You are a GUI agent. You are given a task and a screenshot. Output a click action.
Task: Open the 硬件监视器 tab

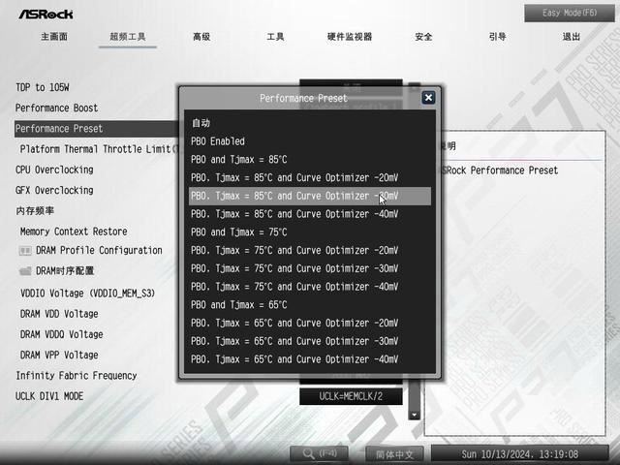(350, 37)
